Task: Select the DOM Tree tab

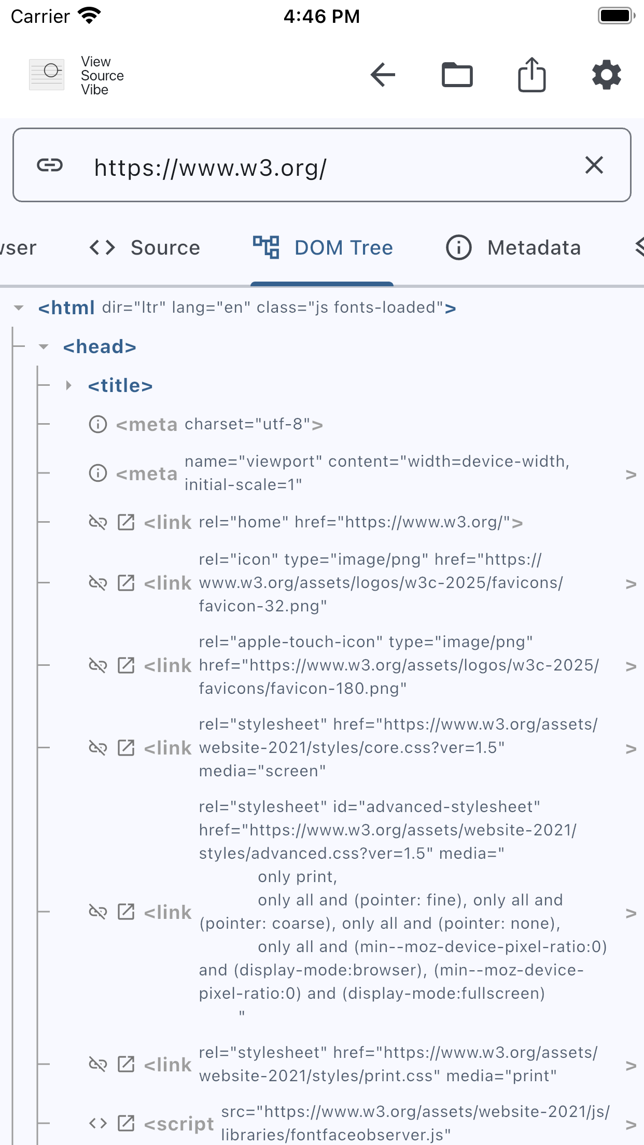Action: (x=323, y=248)
